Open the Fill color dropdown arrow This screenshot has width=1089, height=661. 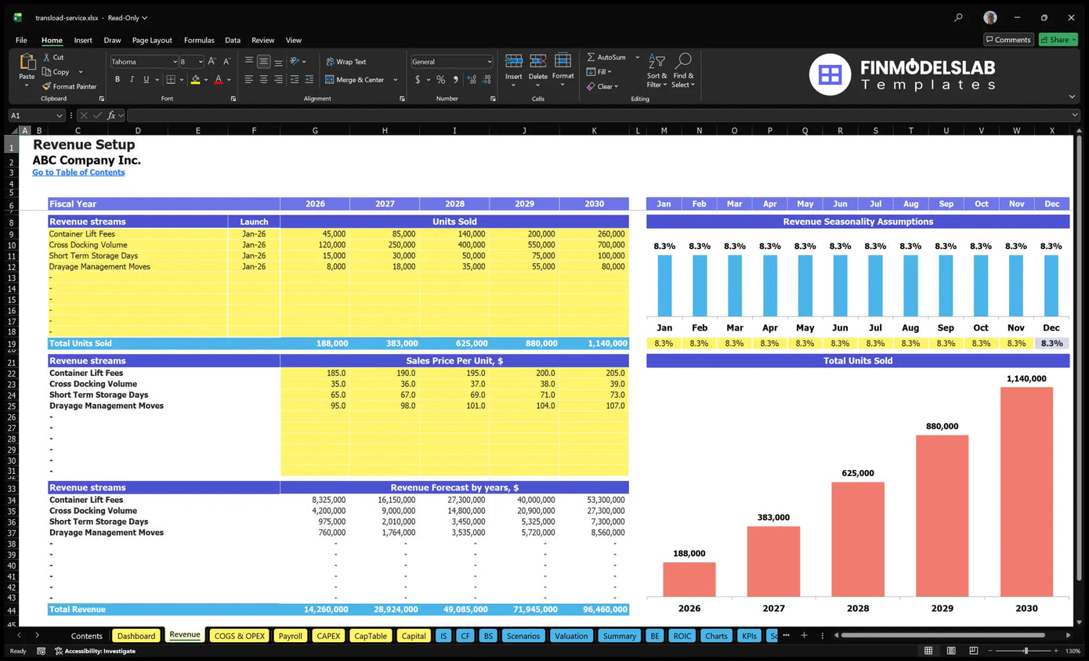click(206, 80)
